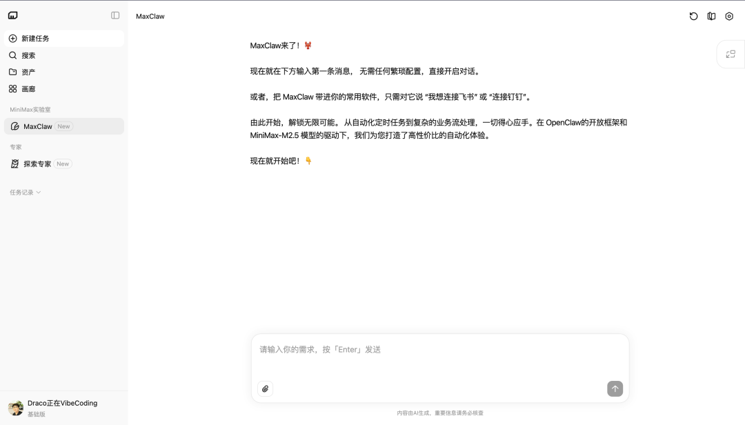
Task: Click the circular-arrow reset icon in the header
Action: coord(693,16)
